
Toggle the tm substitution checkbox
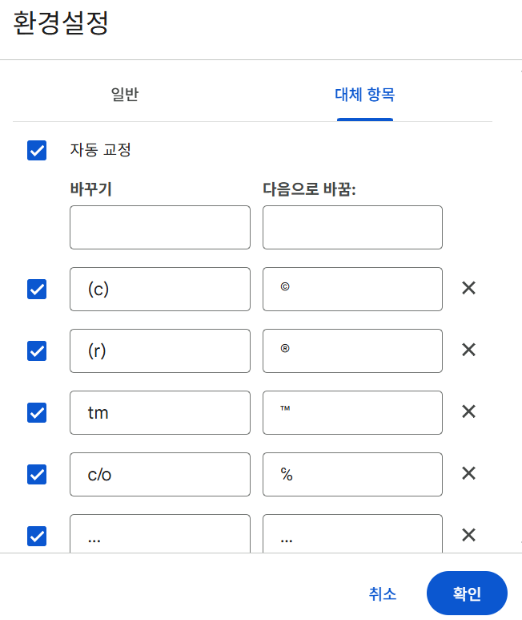click(x=37, y=412)
